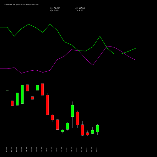Select the green candle above 08 Jul
Screen dimensions: 157x157
click(x=73, y=111)
